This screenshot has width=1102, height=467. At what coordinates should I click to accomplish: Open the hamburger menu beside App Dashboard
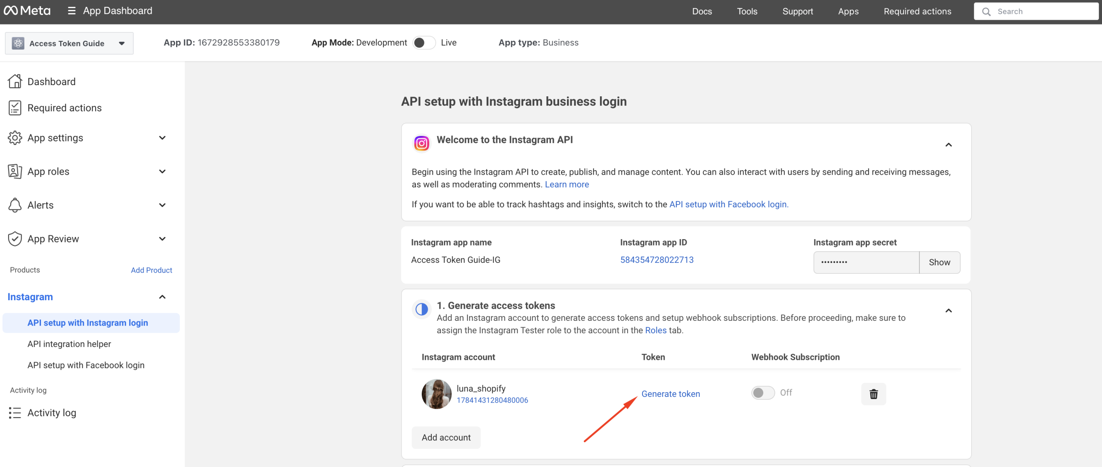click(x=72, y=11)
